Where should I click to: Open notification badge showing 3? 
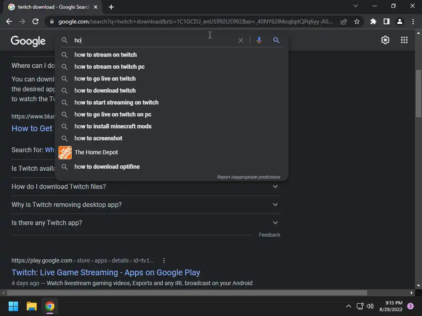(x=410, y=306)
